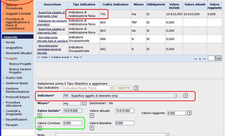The image size is (225, 136).
Task: Select code cell 804
Action: coord(115,22)
